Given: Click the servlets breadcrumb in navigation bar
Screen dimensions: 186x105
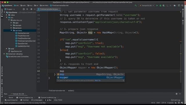Looking at the screenshot, I should pyautogui.click(x=44, y=6).
